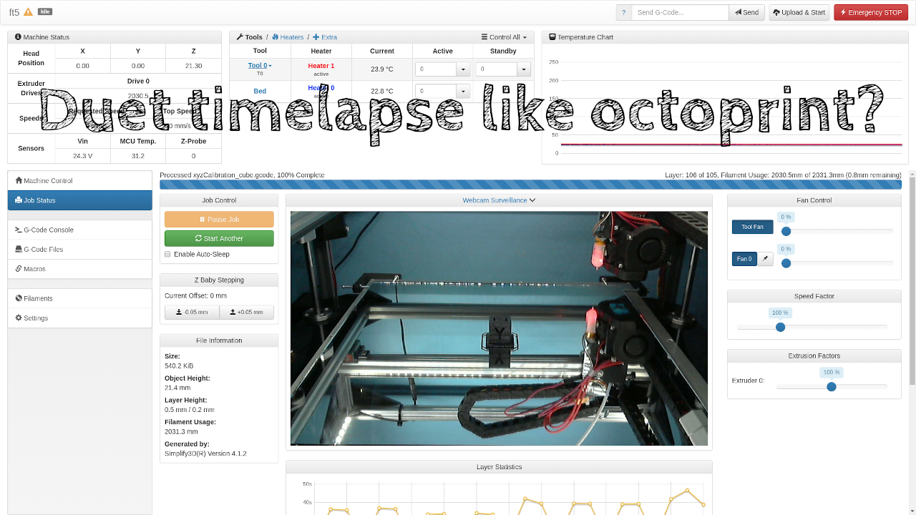This screenshot has width=916, height=515.
Task: Collapse the Webcam Surveillance dropdown
Action: pos(499,200)
